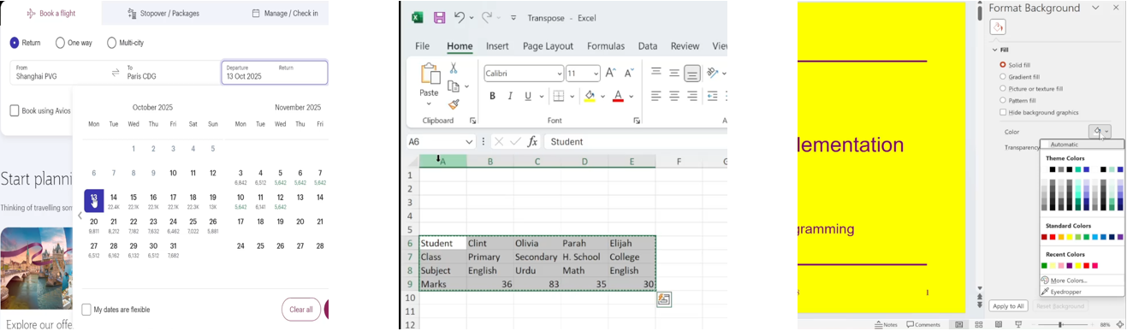Open the Color fill dropdown in Format Background
Screen dimensions: 1127x331
point(1100,132)
